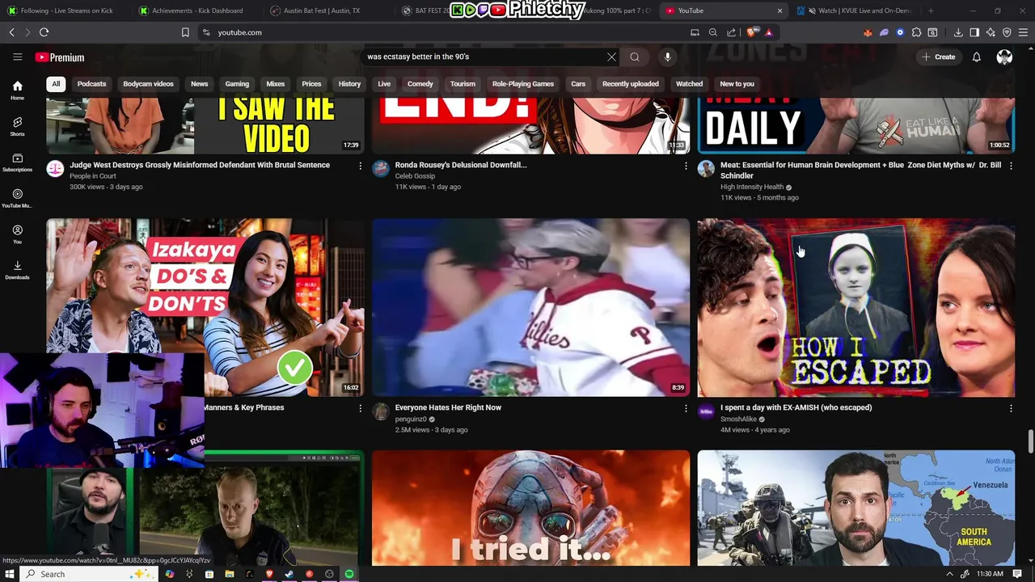Open the penguinz0 channel link
The image size is (1035, 582).
411,420
